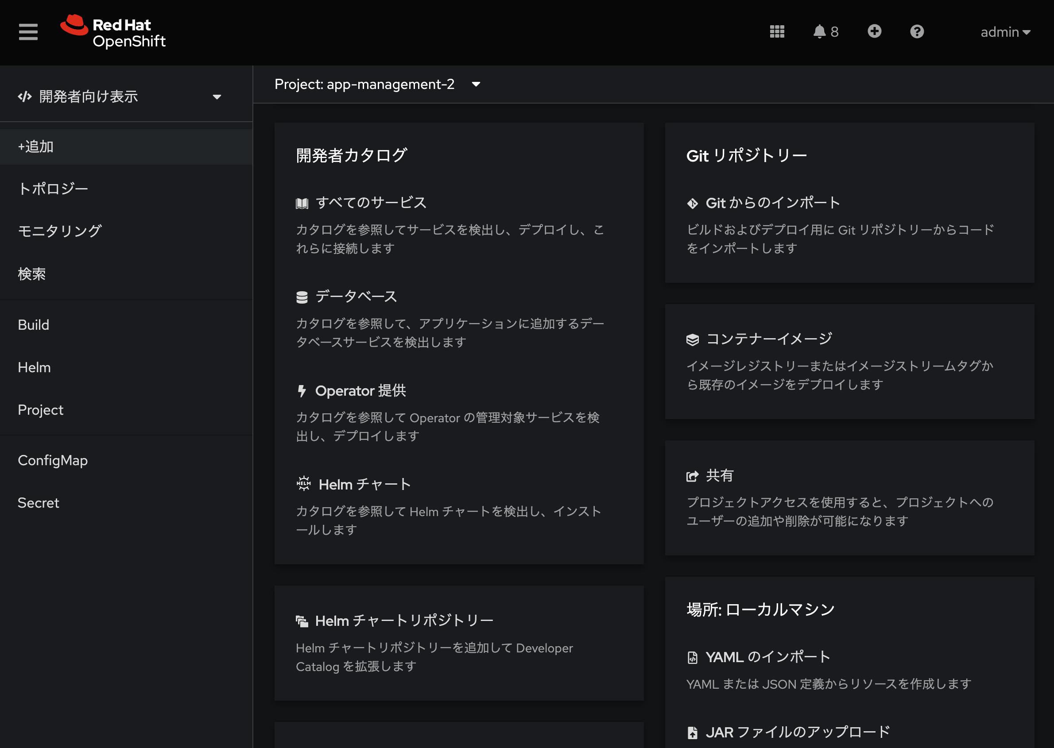Viewport: 1054px width, 748px height.
Task: Open the Git からのインポート link
Action: pos(773,203)
